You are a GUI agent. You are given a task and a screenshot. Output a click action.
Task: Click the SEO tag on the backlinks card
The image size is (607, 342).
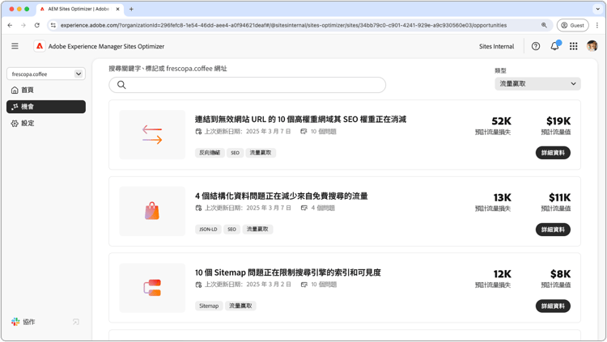(235, 153)
